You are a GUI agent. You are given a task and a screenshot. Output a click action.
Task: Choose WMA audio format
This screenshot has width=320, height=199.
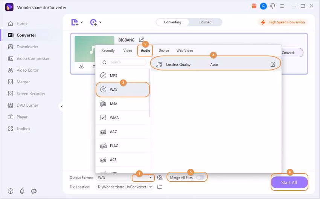pos(123,118)
